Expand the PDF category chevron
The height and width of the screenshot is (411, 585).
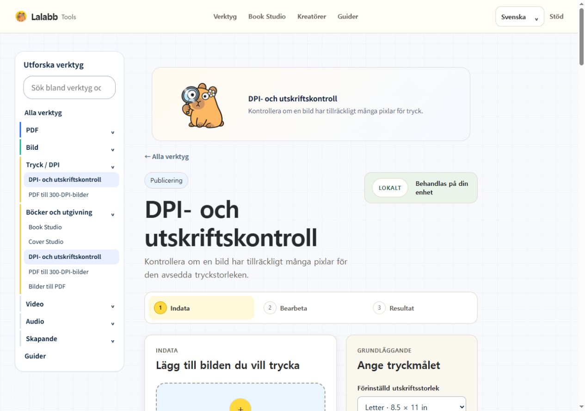pos(112,132)
